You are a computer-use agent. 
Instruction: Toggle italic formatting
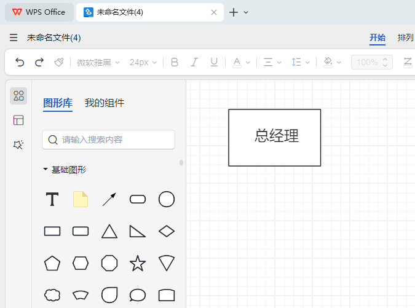point(194,63)
